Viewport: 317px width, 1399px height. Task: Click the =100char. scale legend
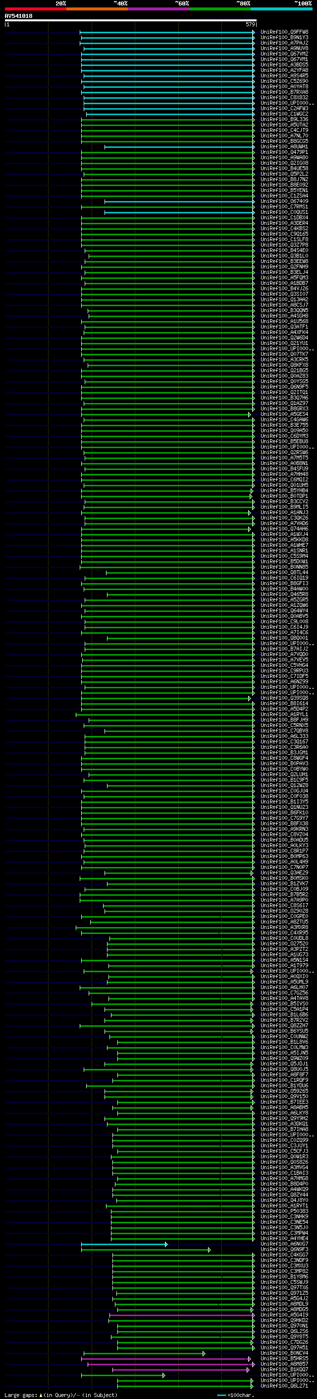[x=235, y=1395]
